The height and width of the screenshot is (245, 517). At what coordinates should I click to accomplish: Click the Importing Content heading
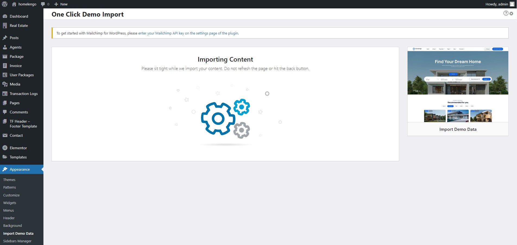point(225,59)
